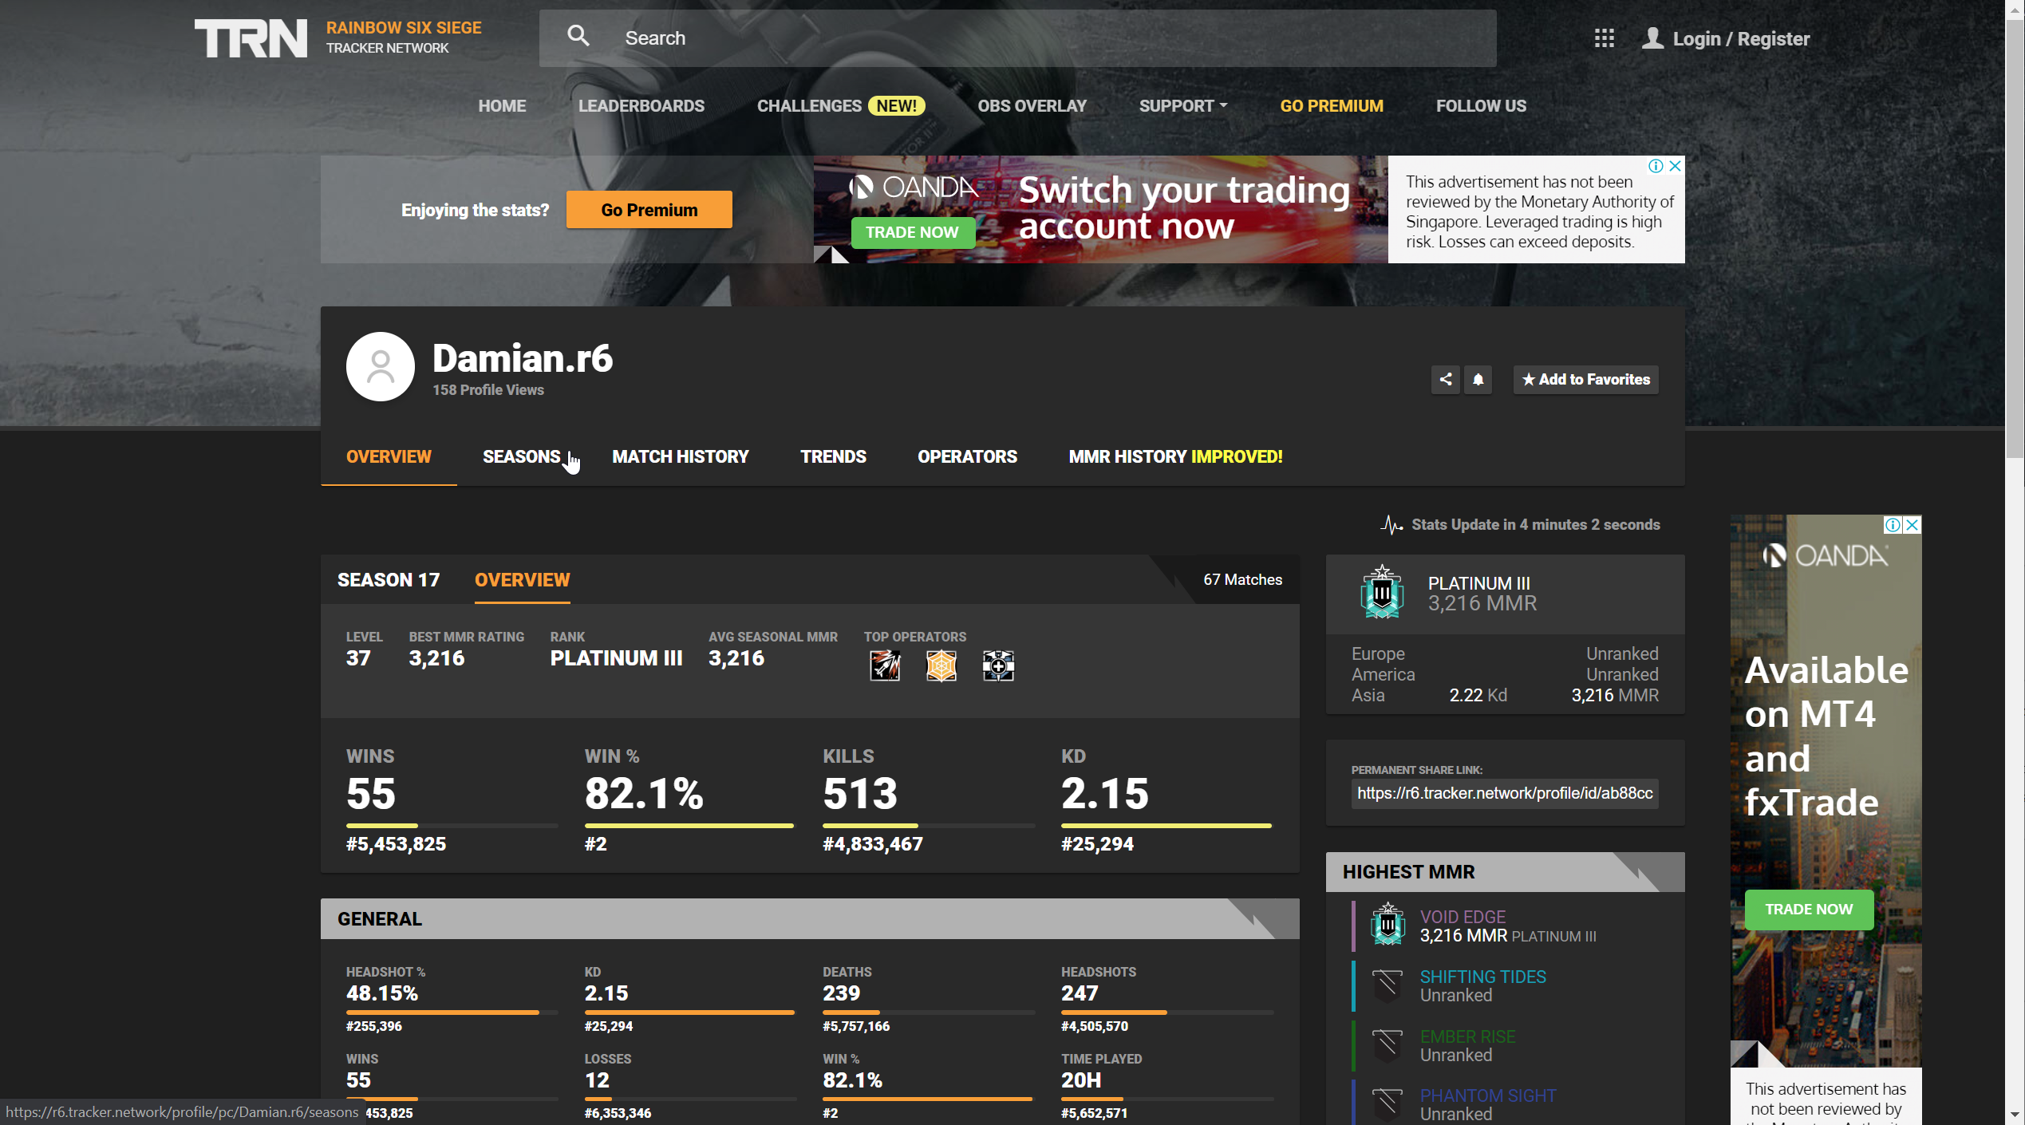Click Add to Favorites button

tap(1585, 380)
